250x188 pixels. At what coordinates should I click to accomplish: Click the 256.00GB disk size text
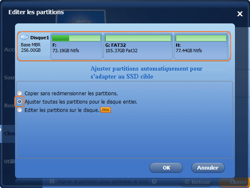pyautogui.click(x=31, y=51)
